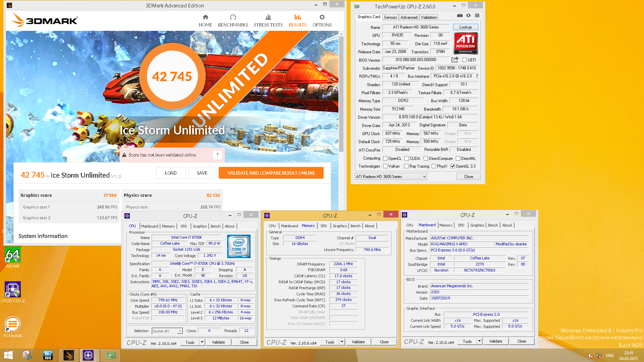Viewport: 644px width, 362px height.
Task: Expand Tools dropdown arrow in CPU tab window
Action: [x=202, y=342]
